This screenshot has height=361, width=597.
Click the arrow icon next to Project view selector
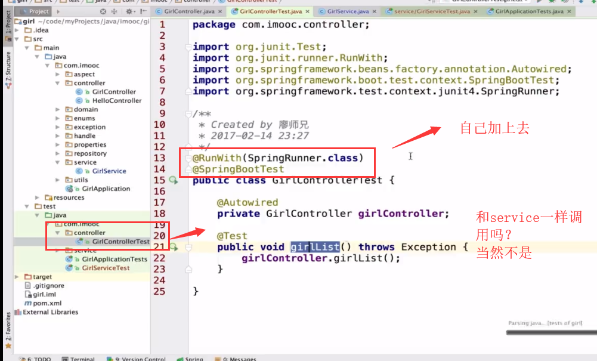(x=58, y=11)
